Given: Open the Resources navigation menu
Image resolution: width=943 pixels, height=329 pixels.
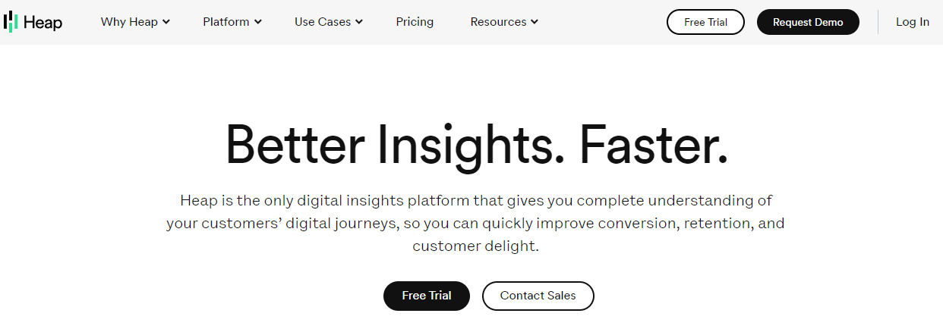Looking at the screenshot, I should tap(498, 22).
